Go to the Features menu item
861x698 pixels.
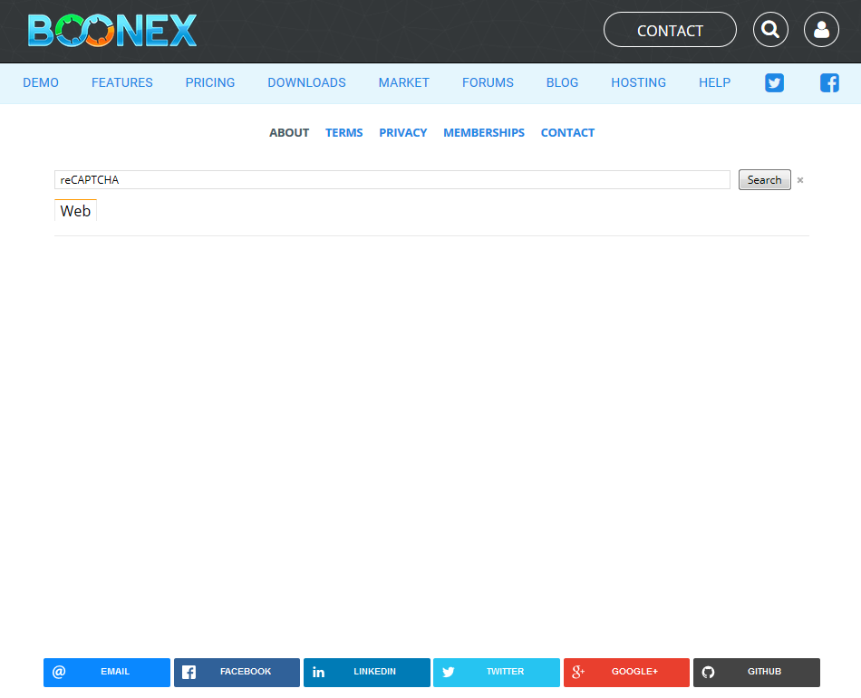click(122, 82)
